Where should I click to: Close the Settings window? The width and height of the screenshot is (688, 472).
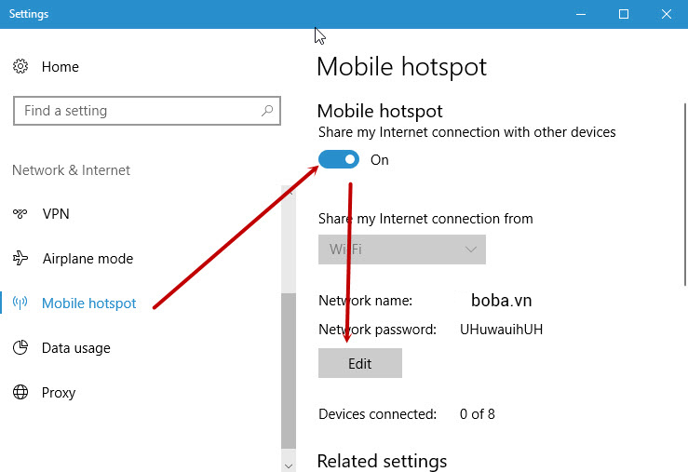click(x=667, y=14)
